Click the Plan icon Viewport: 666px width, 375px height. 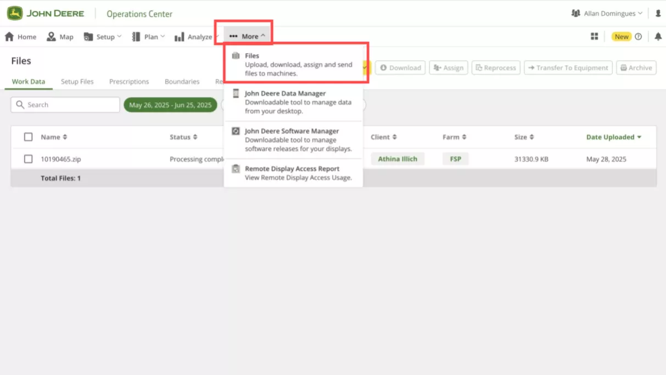[x=136, y=37]
